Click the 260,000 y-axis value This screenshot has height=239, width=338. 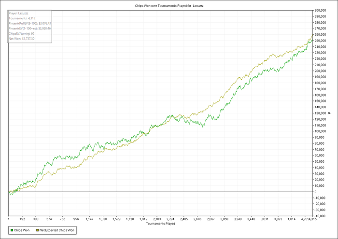(x=320, y=34)
